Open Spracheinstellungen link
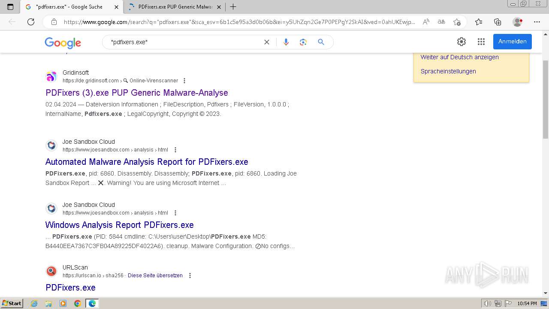This screenshot has width=549, height=309. (x=448, y=71)
